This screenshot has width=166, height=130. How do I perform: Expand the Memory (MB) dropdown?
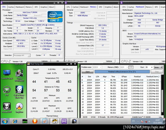click(127, 67)
